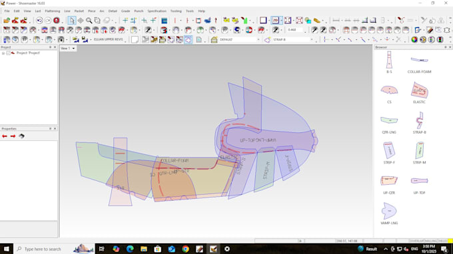453x254 pixels.
Task: Select the STRAP-B piece thumbnail
Action: pyautogui.click(x=420, y=120)
